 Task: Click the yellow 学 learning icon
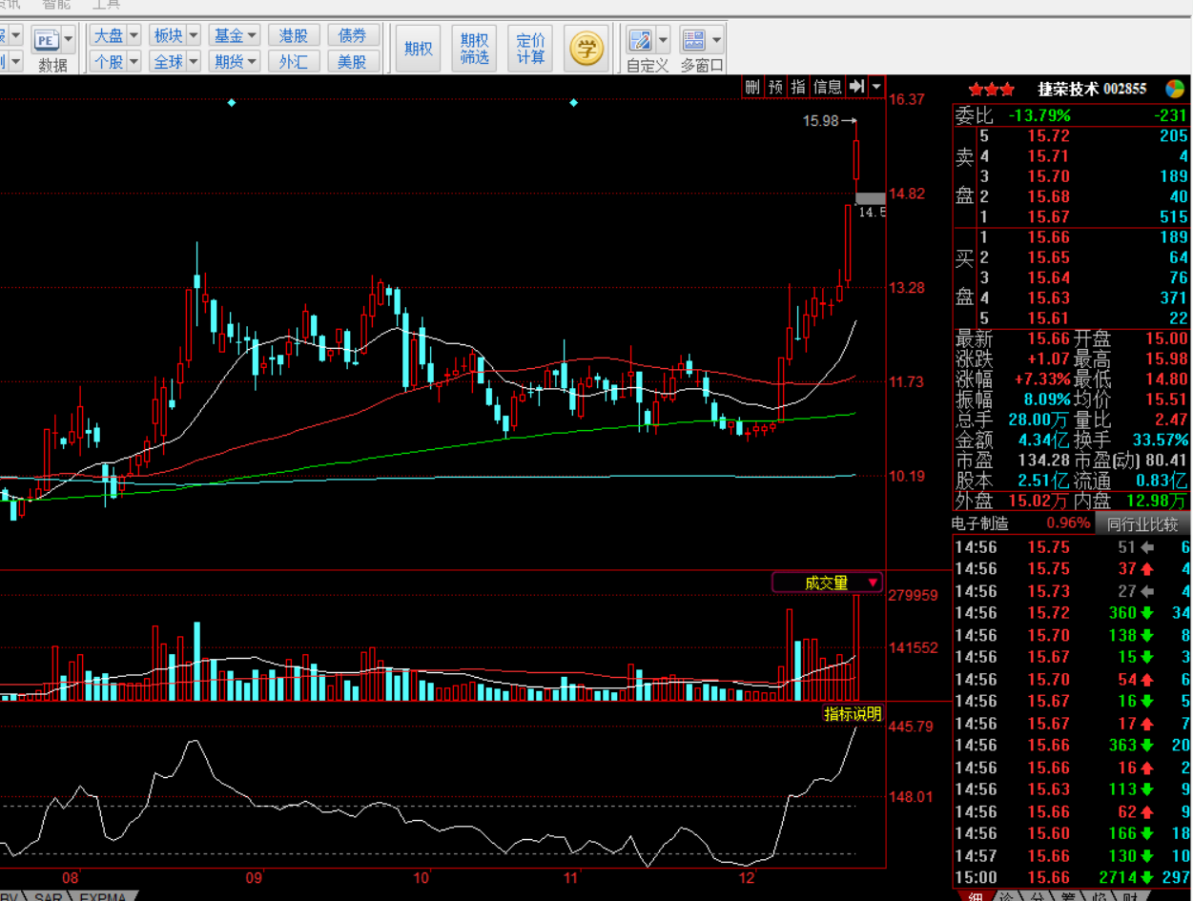(586, 49)
